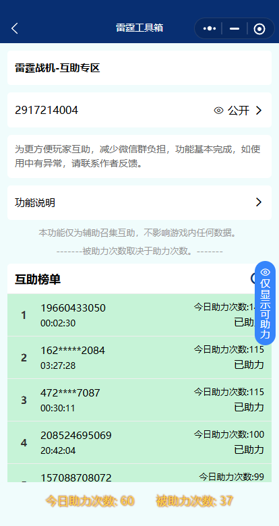The height and width of the screenshot is (526, 279).
Task: Close mini program using circle target icon
Action: [x=259, y=29]
